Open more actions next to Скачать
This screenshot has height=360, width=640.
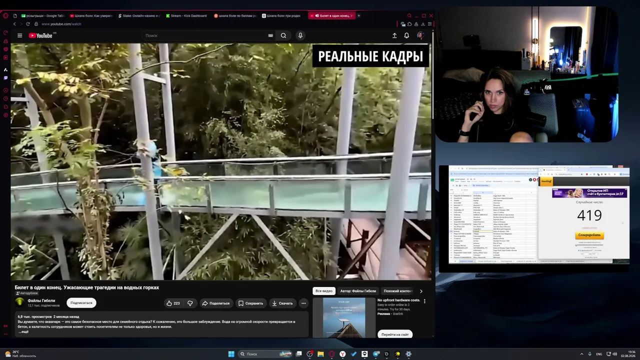point(303,303)
